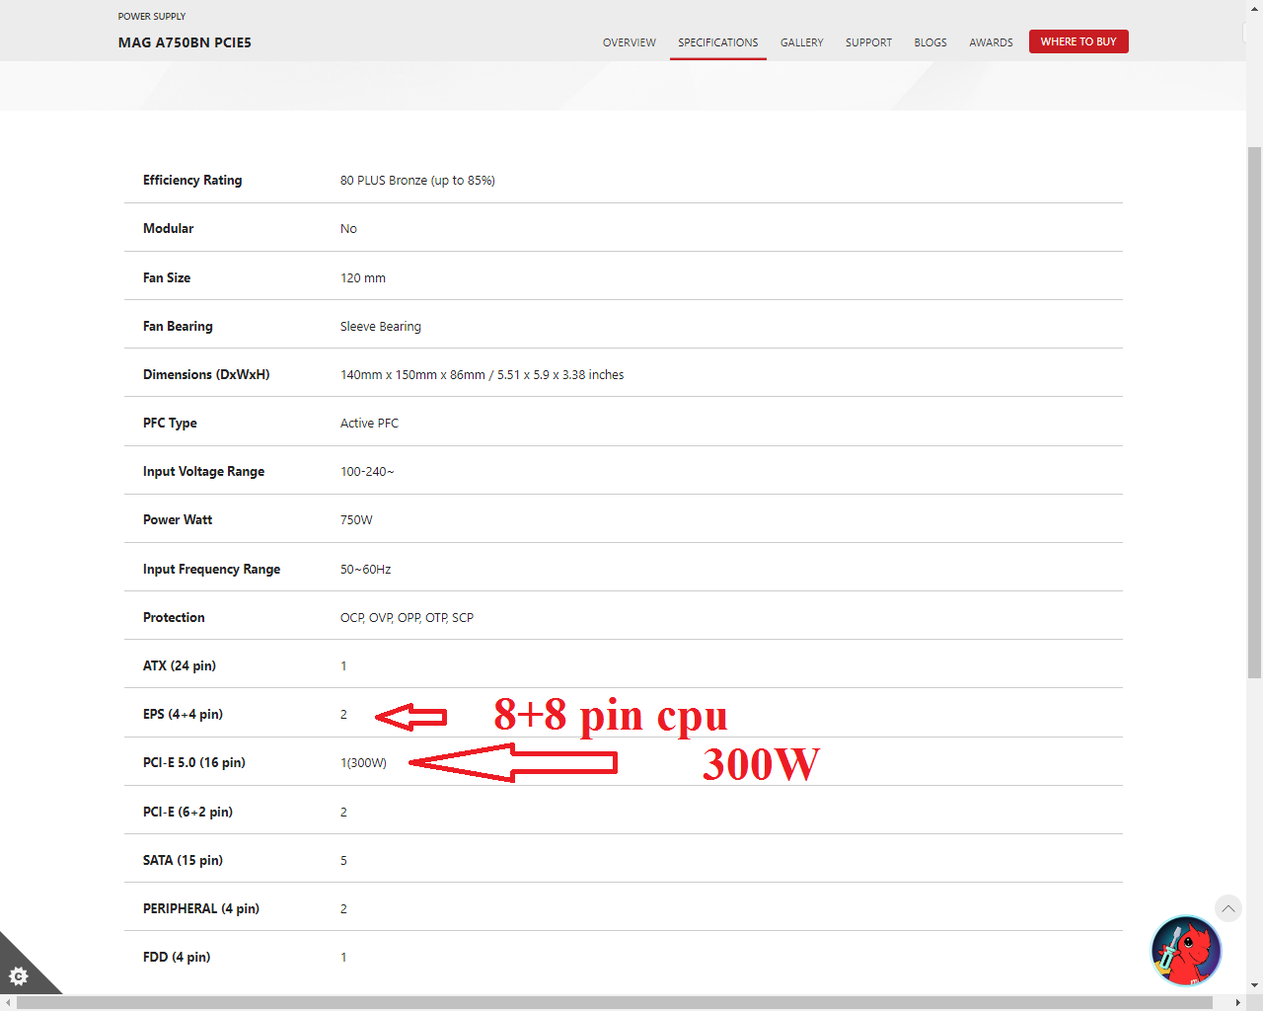
Task: Click the horizontal scrollbar right arrow
Action: click(x=1238, y=1003)
